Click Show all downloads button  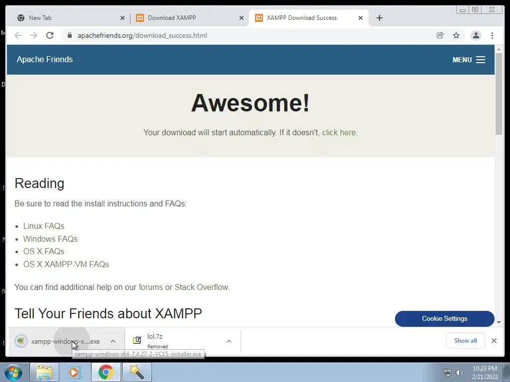click(466, 341)
